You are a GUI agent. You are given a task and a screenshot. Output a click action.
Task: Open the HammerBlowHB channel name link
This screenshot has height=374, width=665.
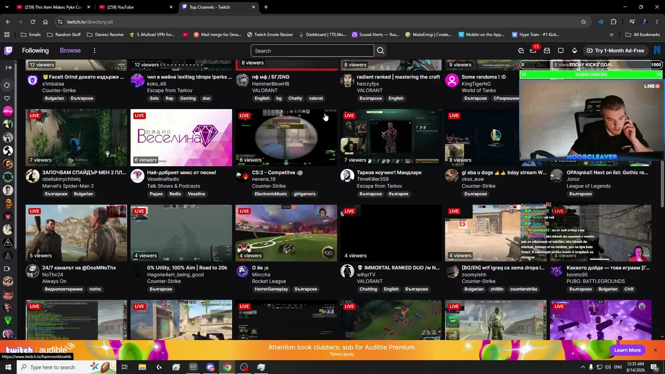pos(271,84)
